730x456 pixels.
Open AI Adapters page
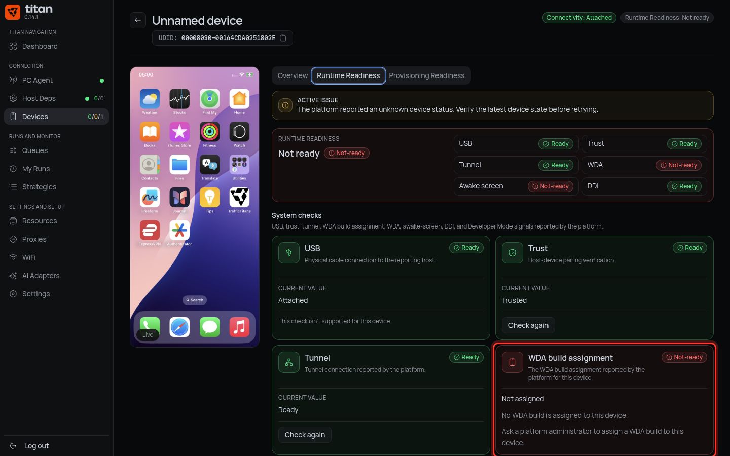pyautogui.click(x=56, y=276)
